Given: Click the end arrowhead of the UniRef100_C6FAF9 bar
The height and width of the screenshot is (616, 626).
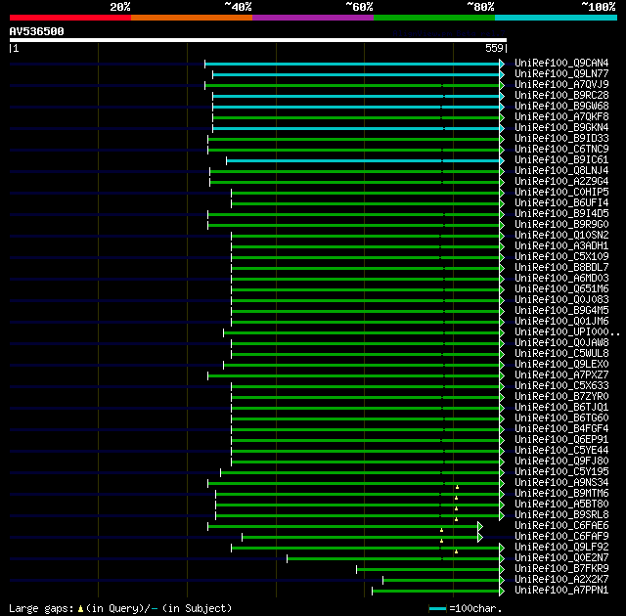Looking at the screenshot, I should point(480,538).
